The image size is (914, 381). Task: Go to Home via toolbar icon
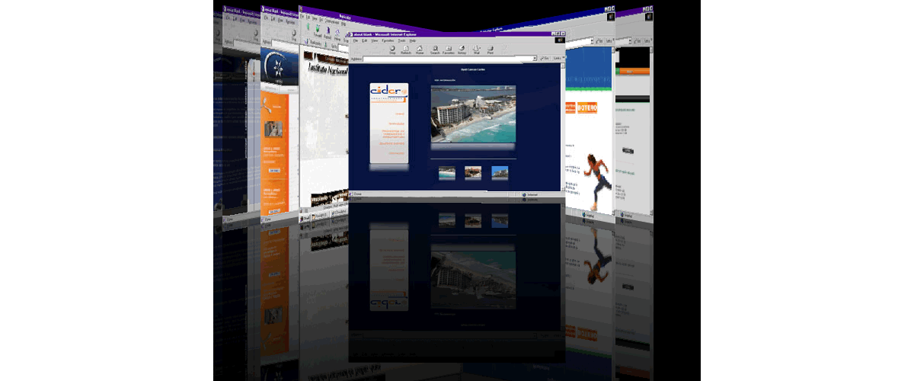(x=420, y=50)
